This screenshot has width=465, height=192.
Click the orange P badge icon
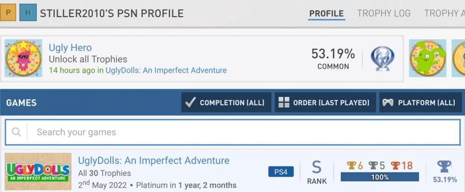pos(9,13)
